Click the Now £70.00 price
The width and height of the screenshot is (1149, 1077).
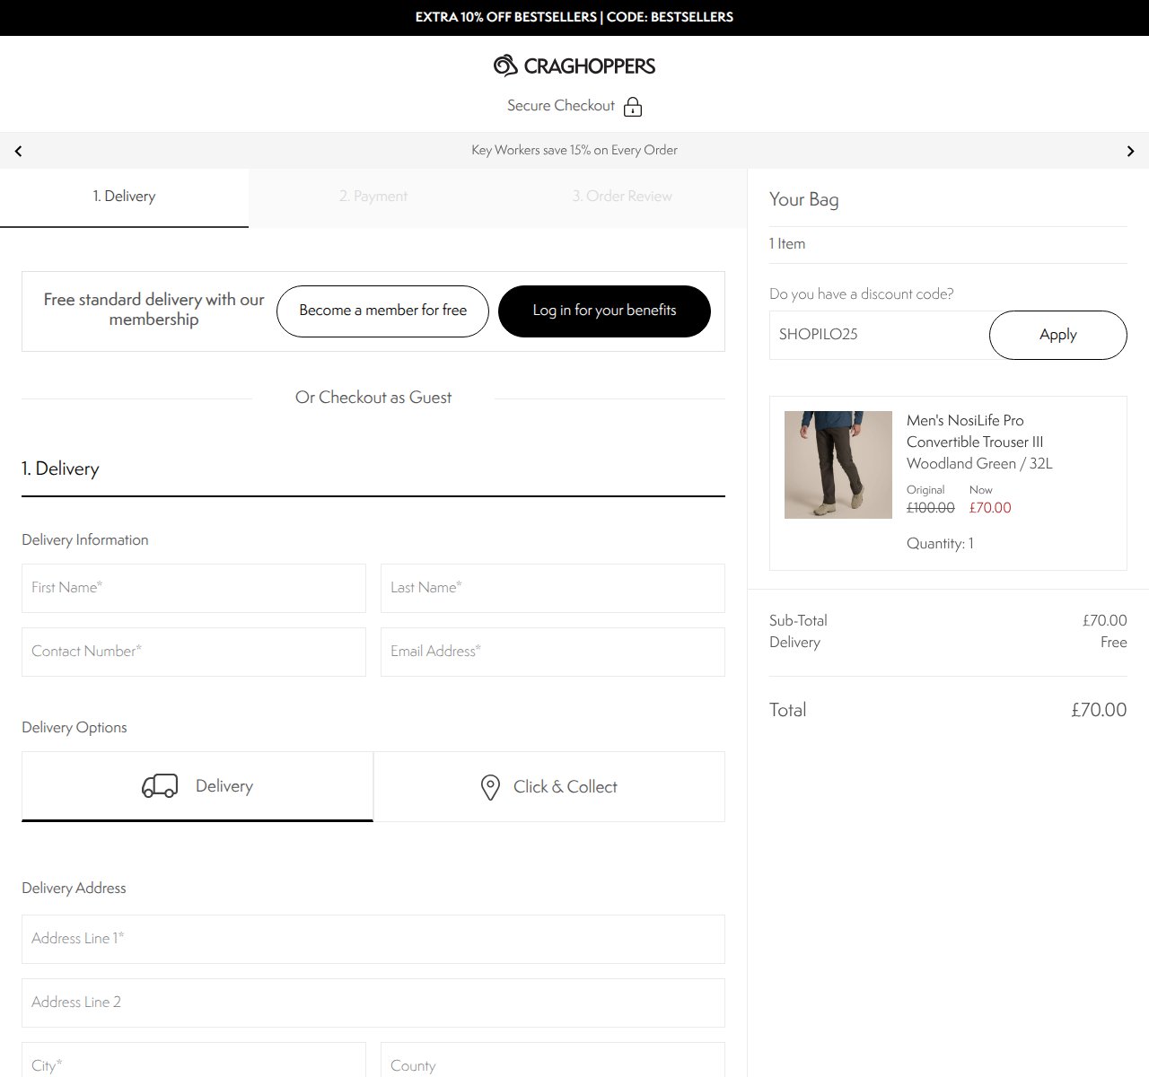(990, 508)
